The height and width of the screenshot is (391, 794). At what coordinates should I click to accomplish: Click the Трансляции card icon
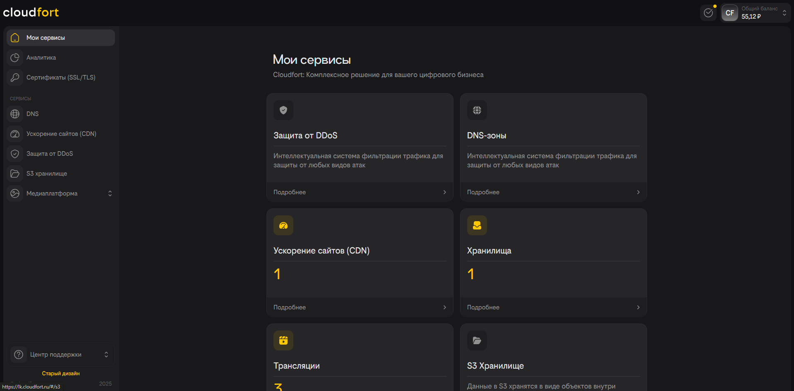[x=283, y=340]
